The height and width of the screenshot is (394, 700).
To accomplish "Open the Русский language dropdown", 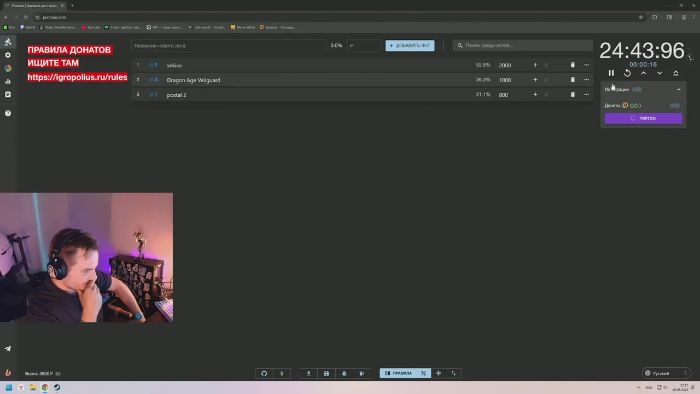I will point(666,373).
